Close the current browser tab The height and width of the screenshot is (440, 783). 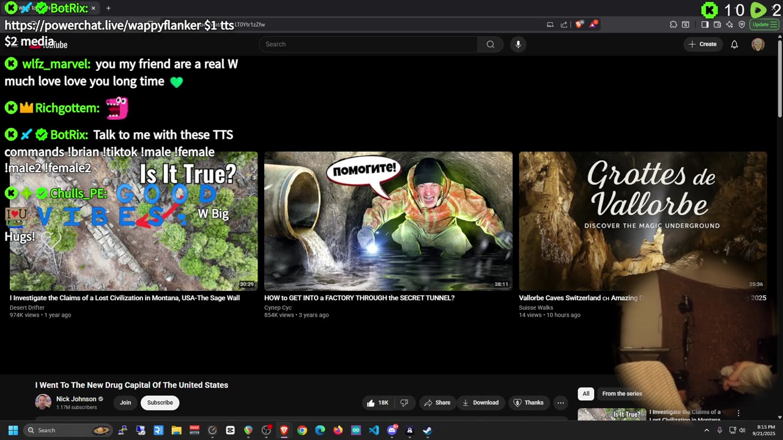94,8
